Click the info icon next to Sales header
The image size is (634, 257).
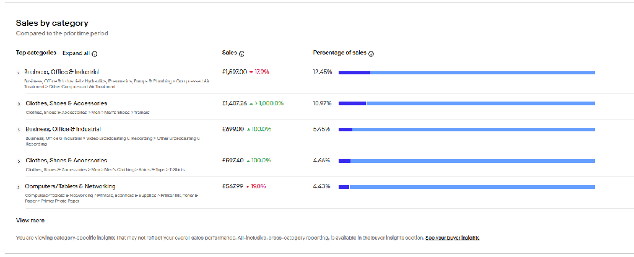241,54
